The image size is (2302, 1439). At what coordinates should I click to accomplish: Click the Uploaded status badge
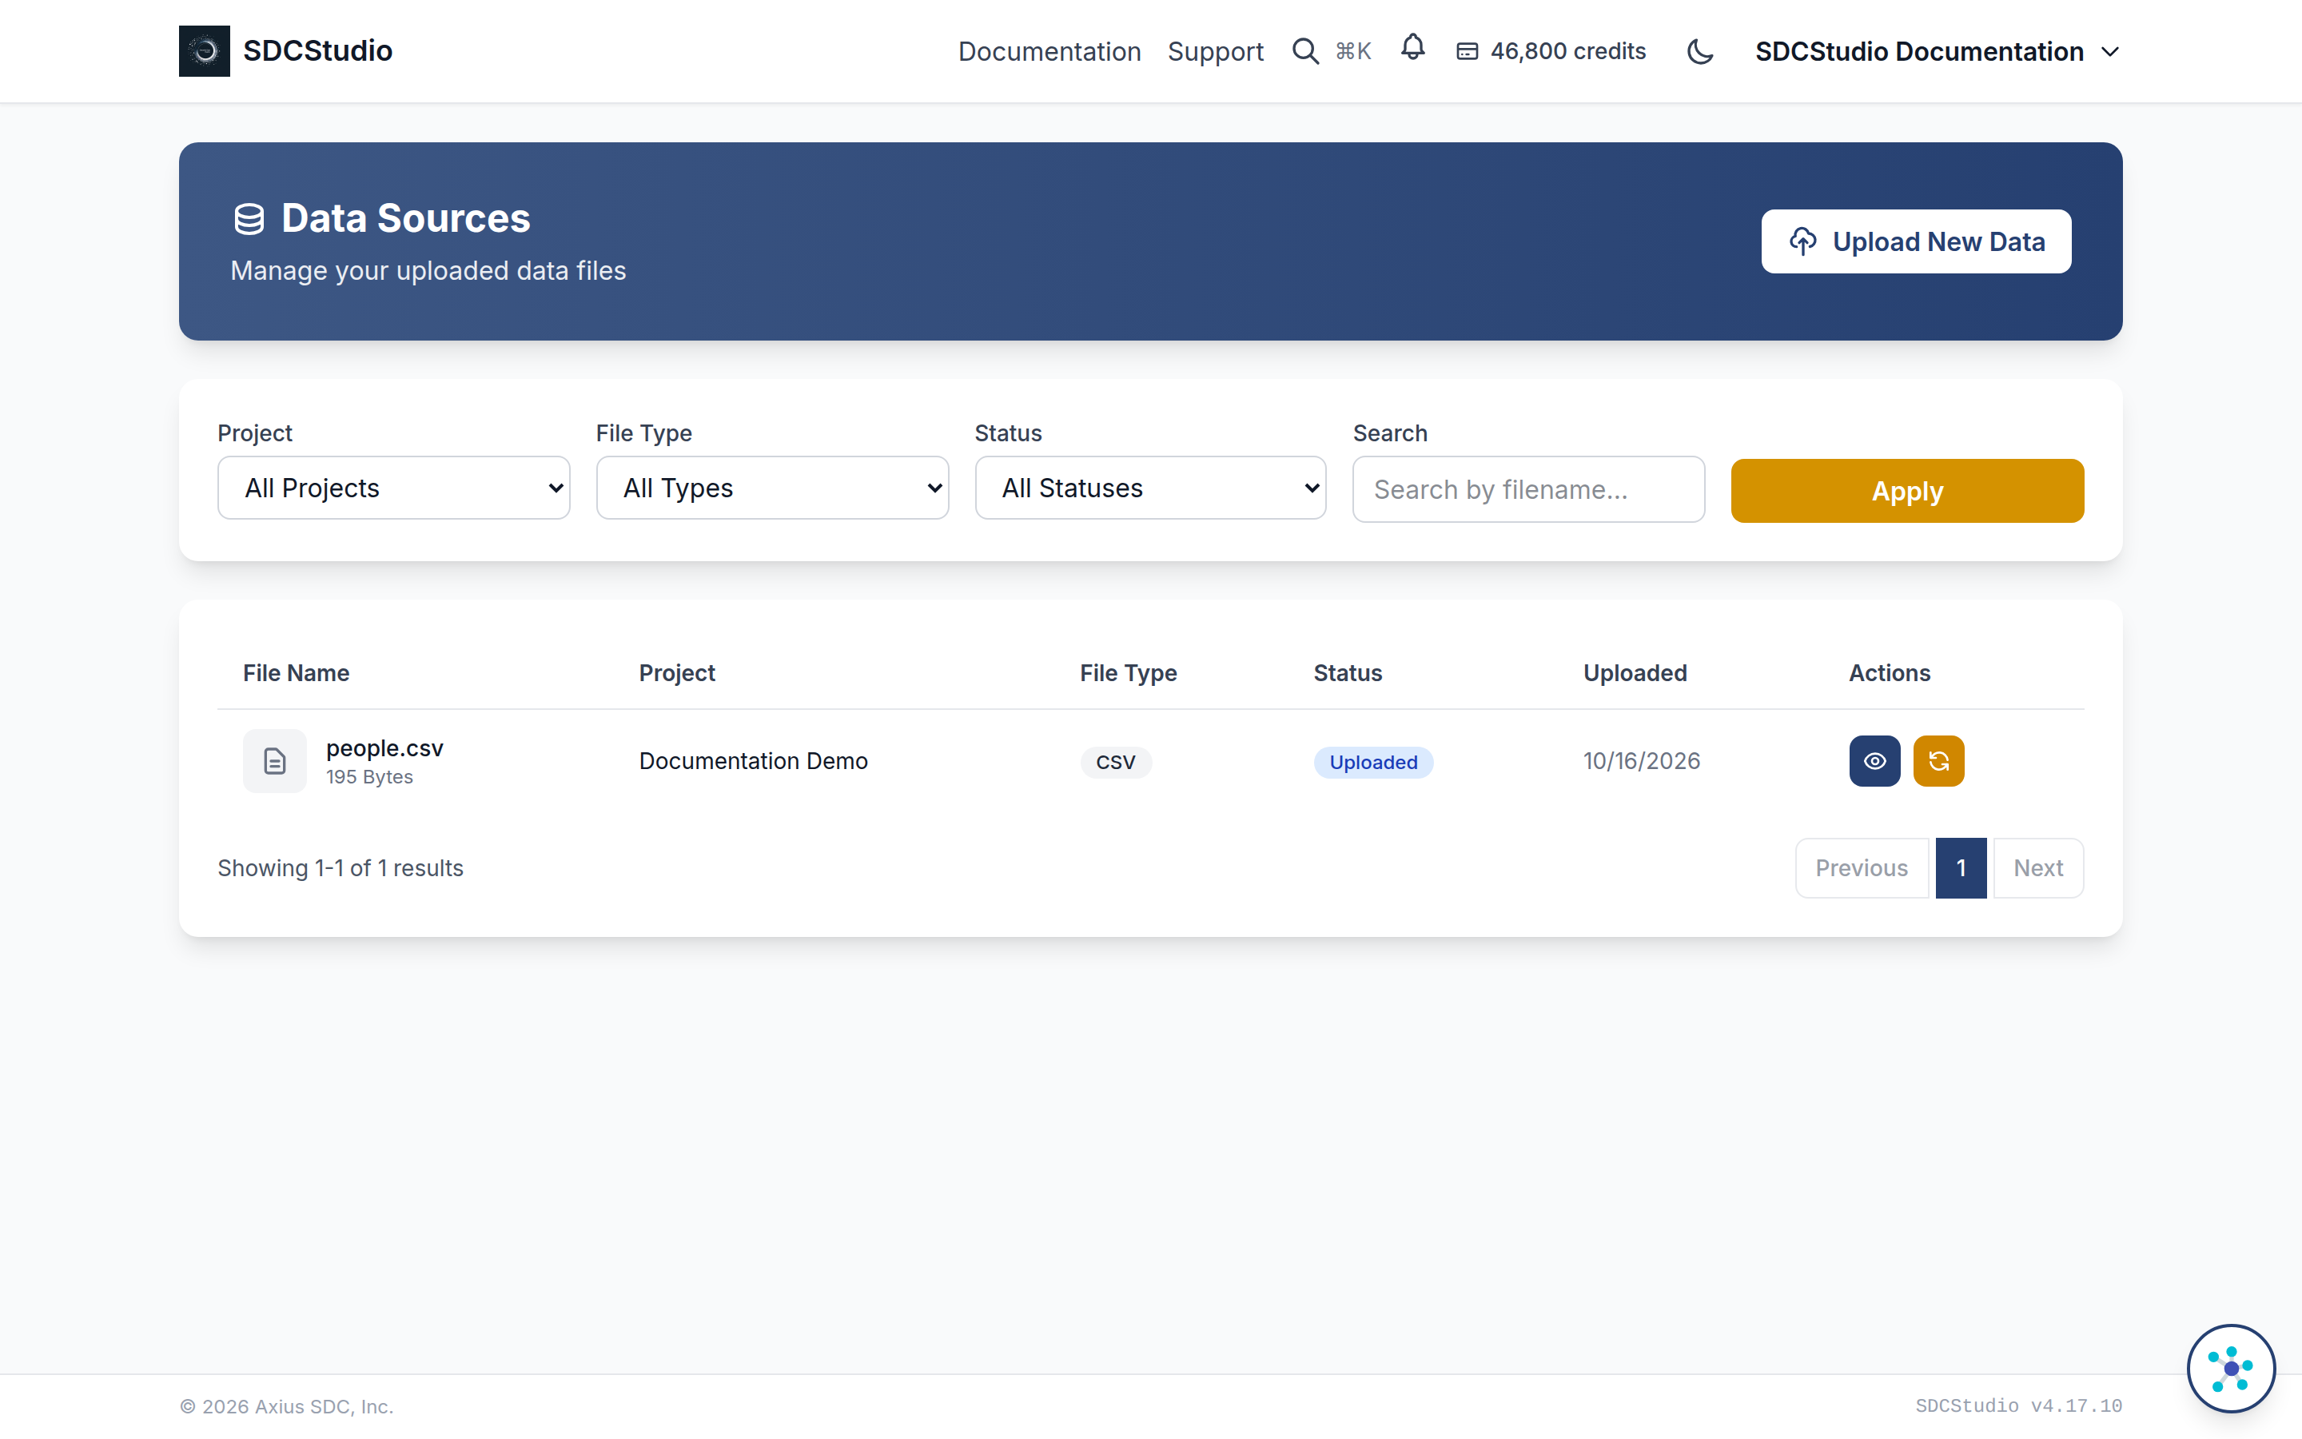pos(1373,763)
